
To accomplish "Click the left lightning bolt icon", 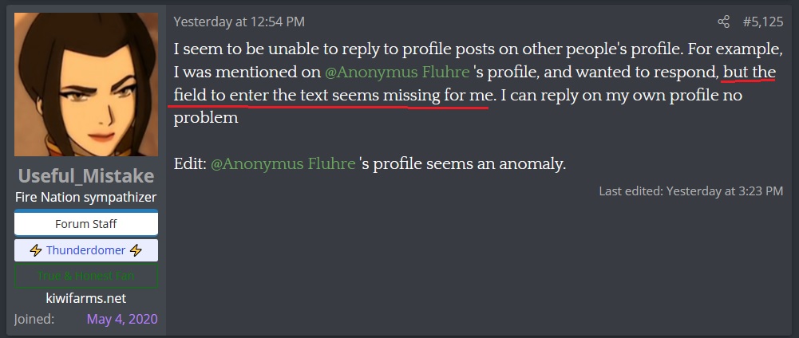I will 36,250.
